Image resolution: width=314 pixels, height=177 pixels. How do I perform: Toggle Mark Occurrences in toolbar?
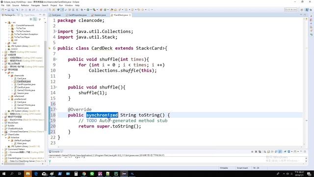[x=62, y=10]
